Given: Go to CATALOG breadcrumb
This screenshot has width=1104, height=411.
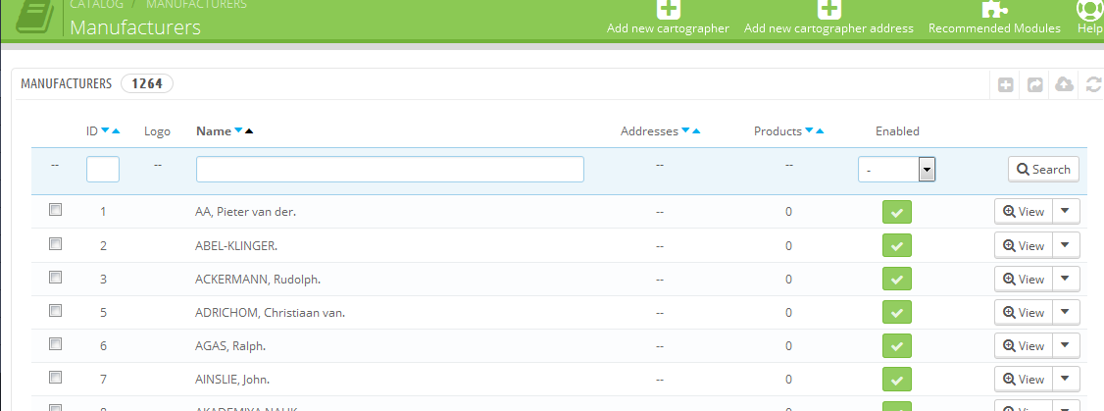Looking at the screenshot, I should (x=96, y=5).
